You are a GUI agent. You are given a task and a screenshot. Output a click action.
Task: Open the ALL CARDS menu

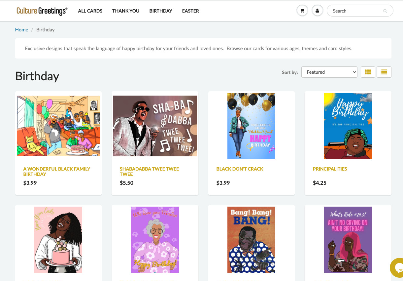point(90,11)
